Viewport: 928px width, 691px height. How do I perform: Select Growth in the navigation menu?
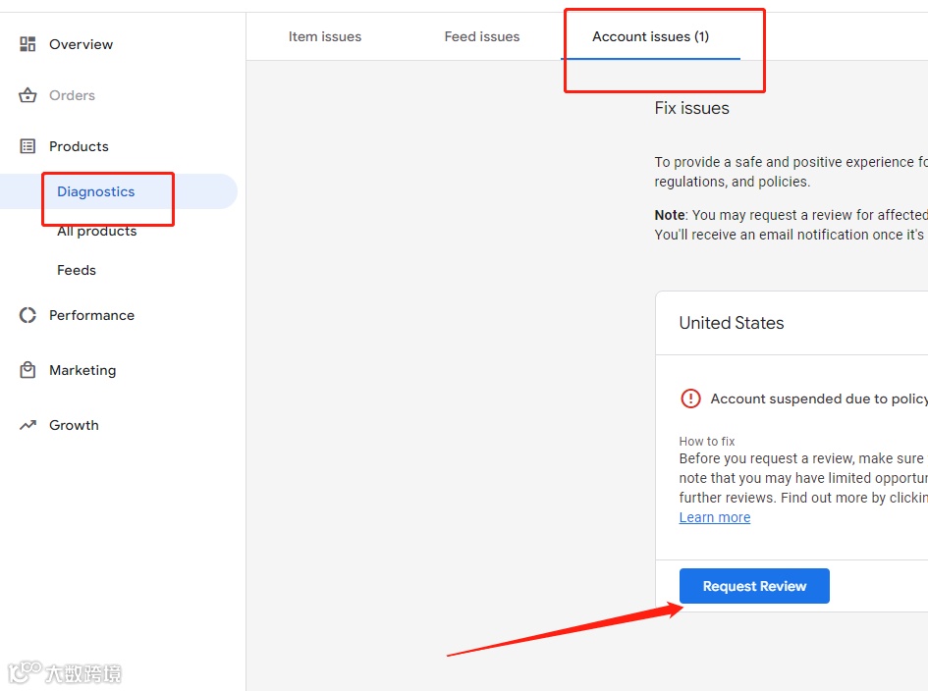click(x=74, y=425)
